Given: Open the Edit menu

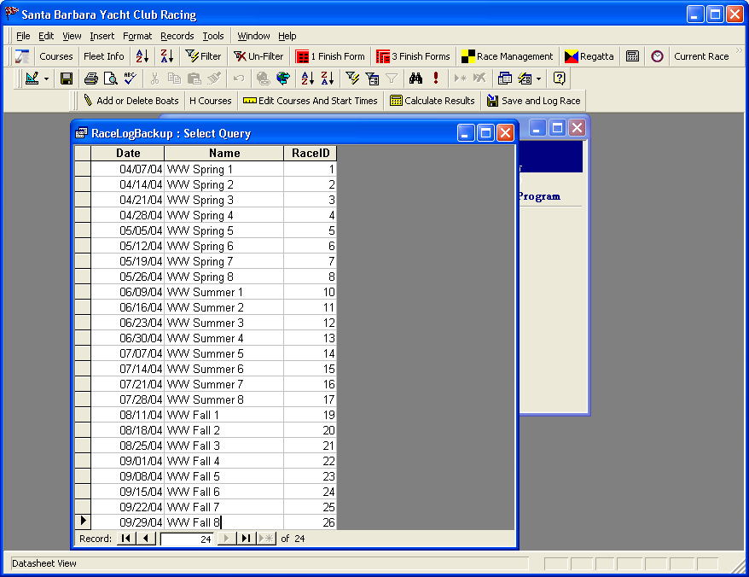Looking at the screenshot, I should click(x=46, y=36).
